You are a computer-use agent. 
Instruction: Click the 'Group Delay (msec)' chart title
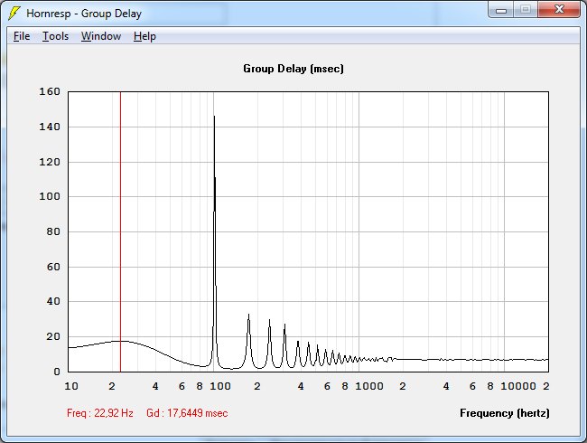pos(293,69)
